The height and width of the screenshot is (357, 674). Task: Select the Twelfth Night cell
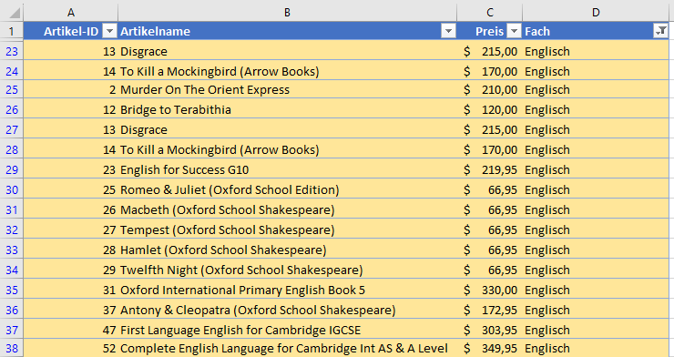287,270
